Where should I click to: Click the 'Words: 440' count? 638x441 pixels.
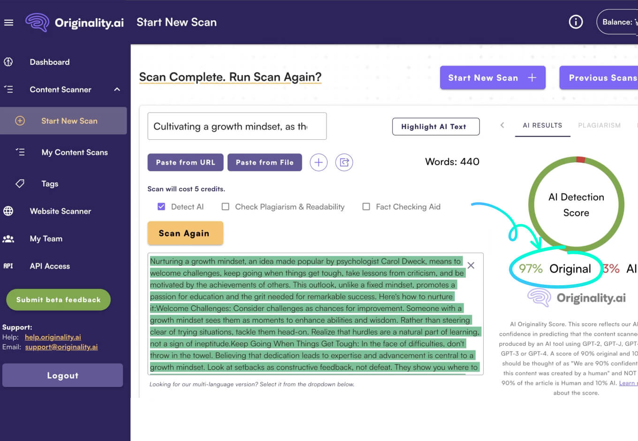(452, 162)
